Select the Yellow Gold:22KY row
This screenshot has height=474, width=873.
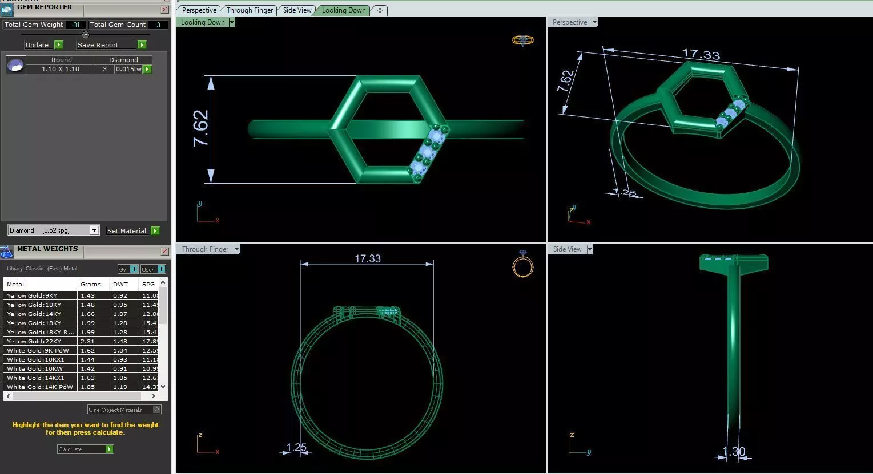[x=81, y=341]
